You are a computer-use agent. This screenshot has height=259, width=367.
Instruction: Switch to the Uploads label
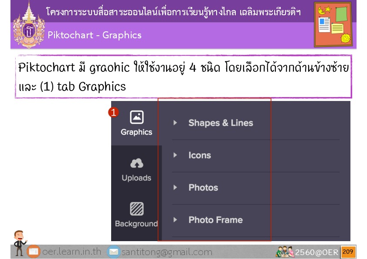tap(136, 178)
